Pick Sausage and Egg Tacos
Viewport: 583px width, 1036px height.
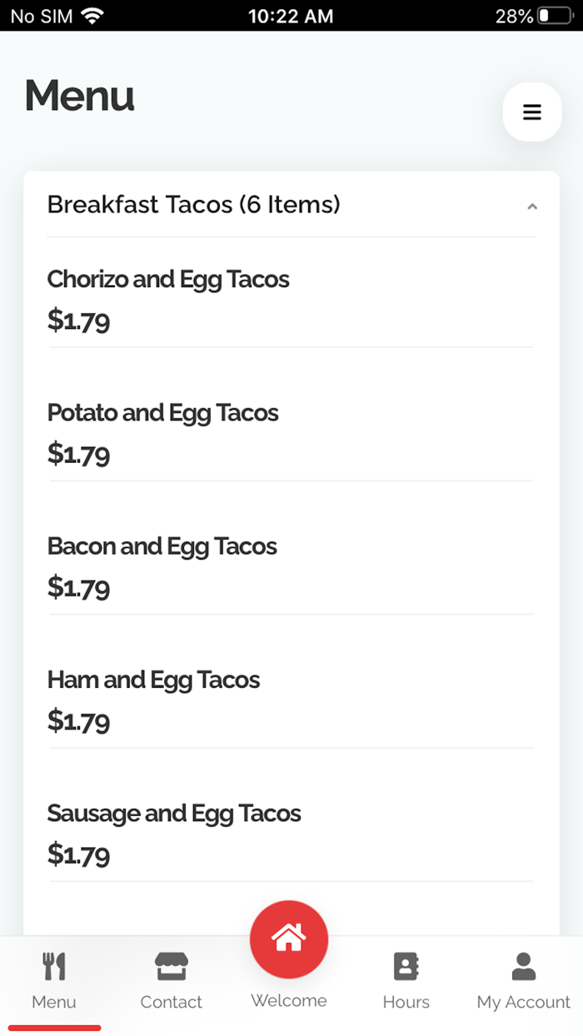pyautogui.click(x=291, y=832)
